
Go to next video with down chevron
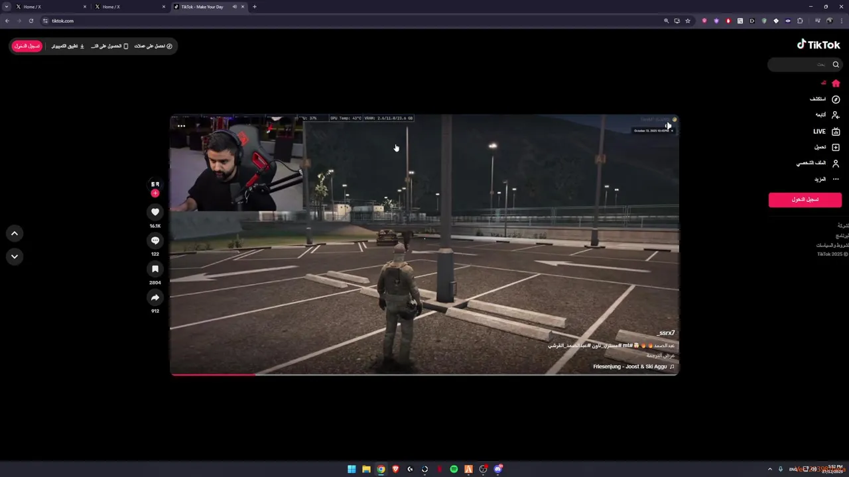(15, 256)
